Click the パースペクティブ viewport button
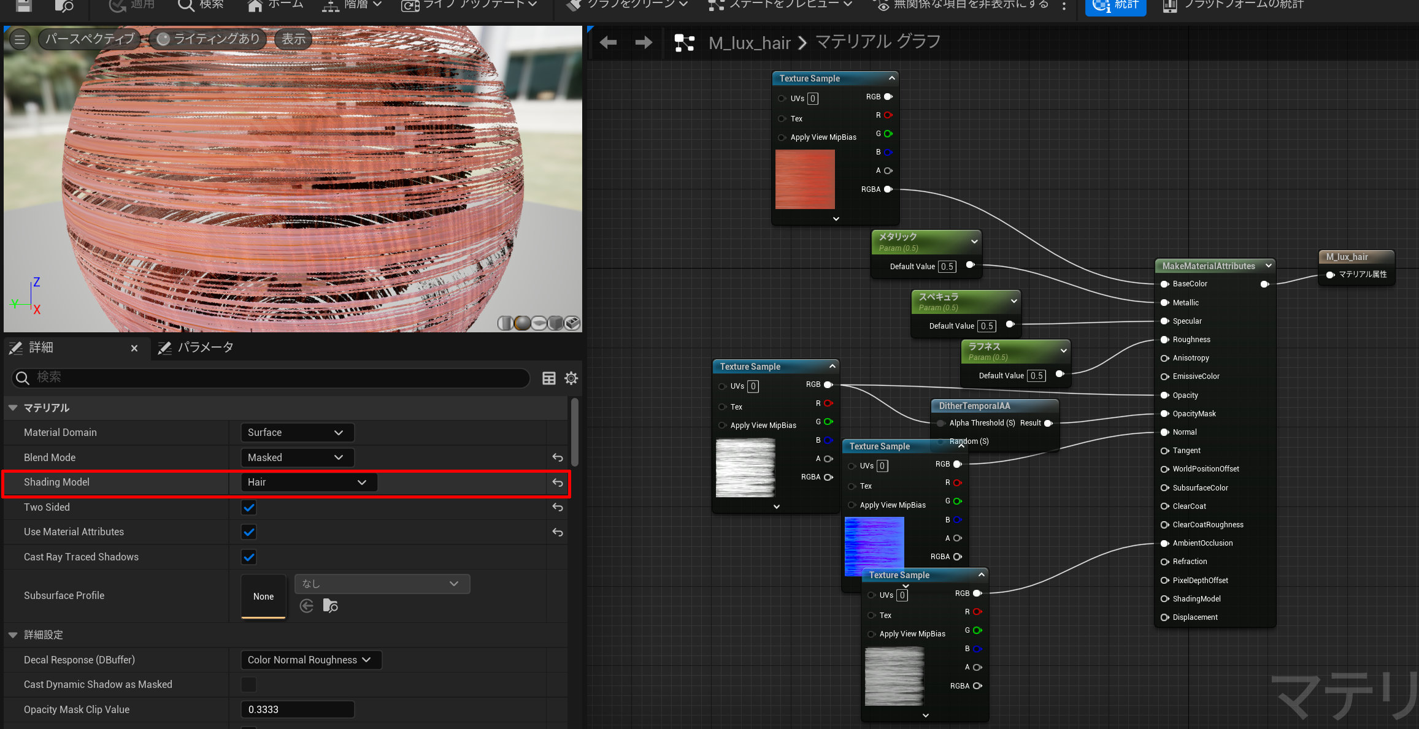The image size is (1419, 729). [x=90, y=39]
